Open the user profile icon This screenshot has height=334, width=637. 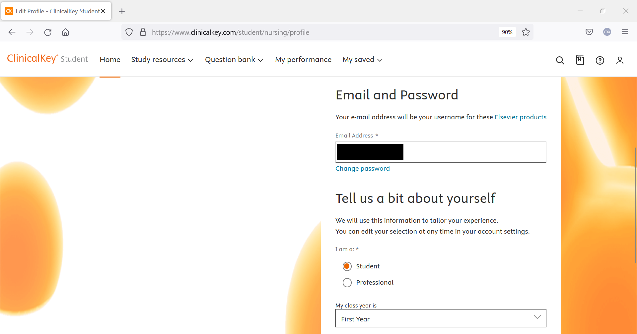coord(620,60)
